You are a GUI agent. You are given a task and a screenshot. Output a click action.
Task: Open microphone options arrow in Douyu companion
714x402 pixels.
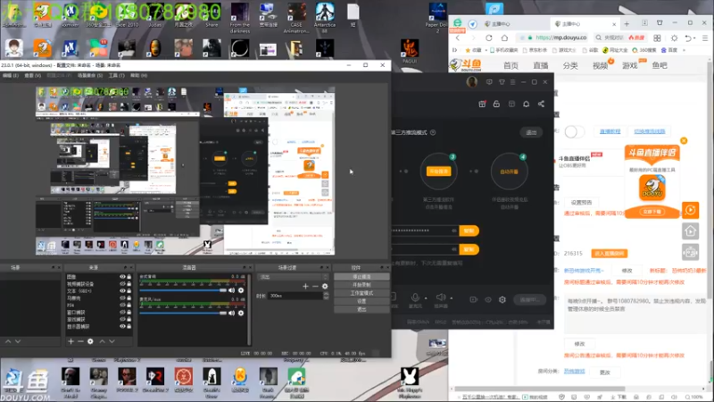[x=426, y=298]
